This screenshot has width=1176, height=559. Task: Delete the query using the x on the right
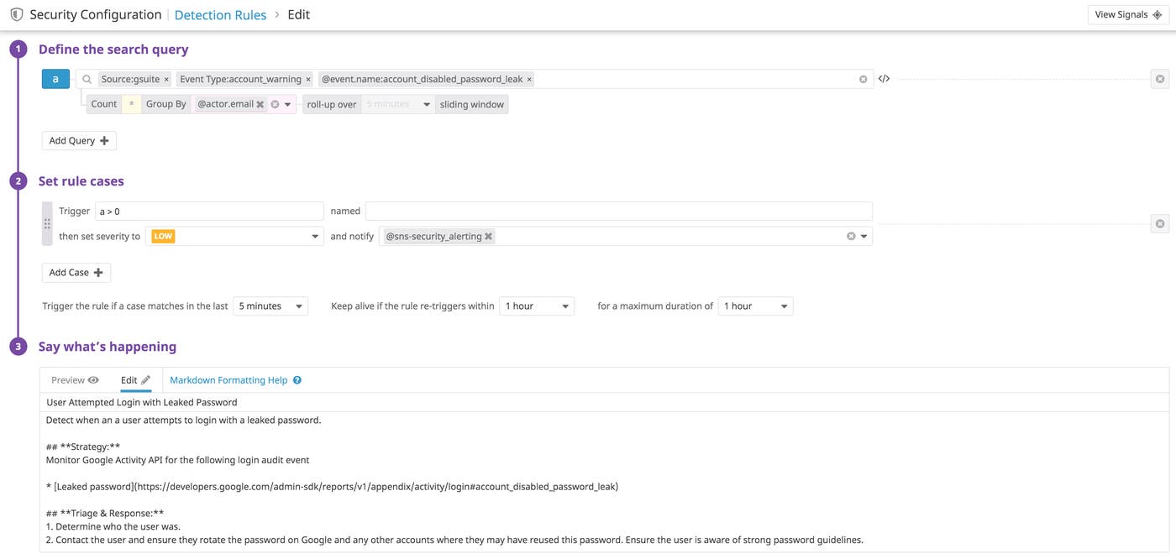[1159, 78]
